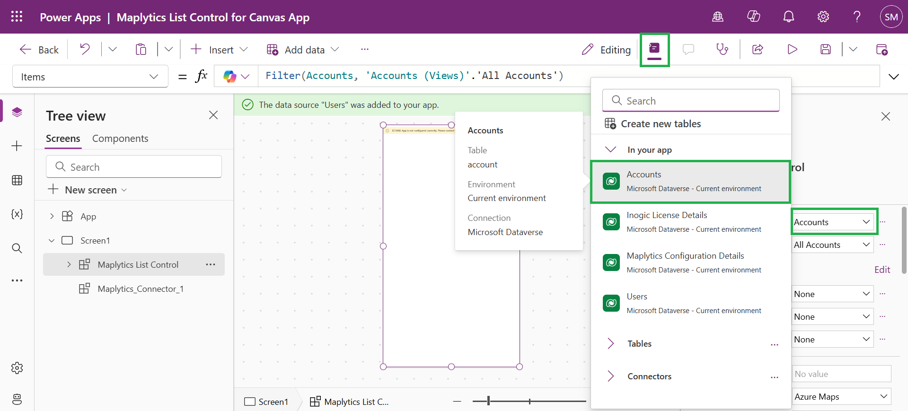Image resolution: width=908 pixels, height=411 pixels.
Task: Open the Paste options dropdown arrow
Action: 168,49
